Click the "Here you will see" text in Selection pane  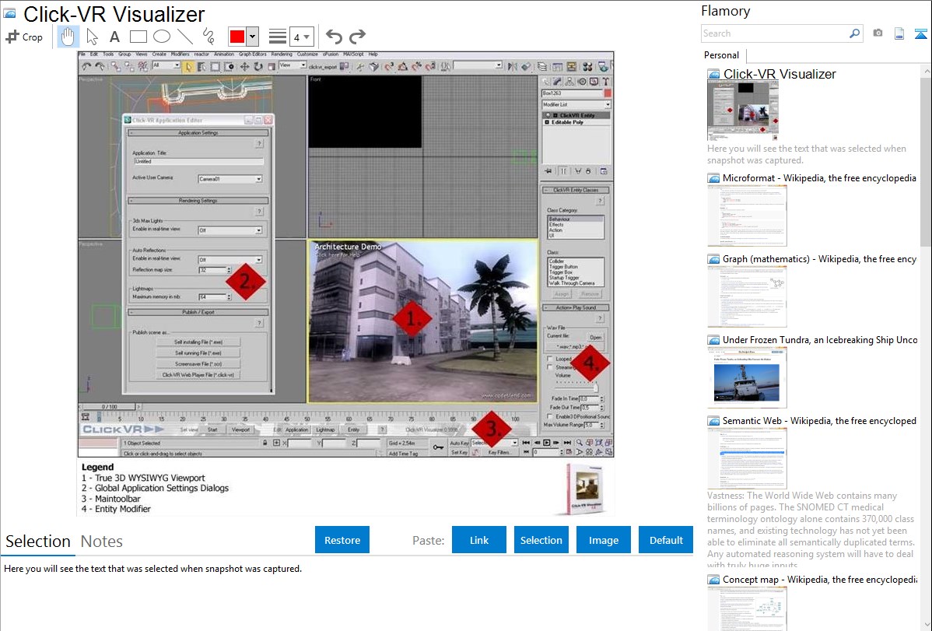pyautogui.click(x=152, y=569)
